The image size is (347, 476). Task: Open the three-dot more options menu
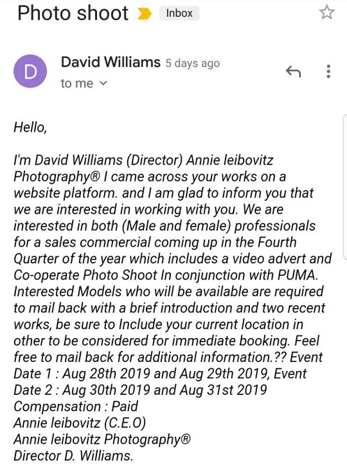pyautogui.click(x=328, y=71)
